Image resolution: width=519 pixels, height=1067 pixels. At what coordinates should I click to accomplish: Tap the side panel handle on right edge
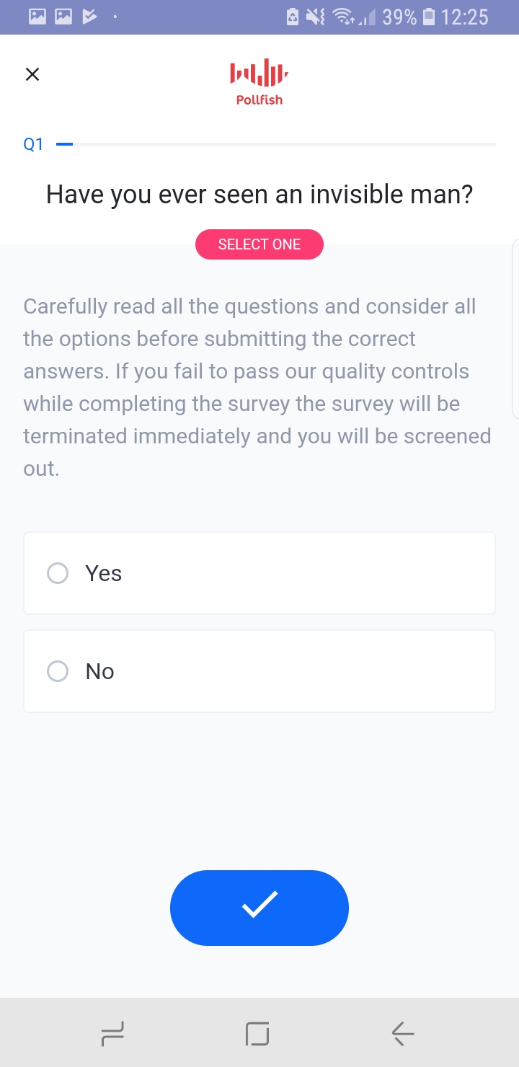(x=515, y=329)
